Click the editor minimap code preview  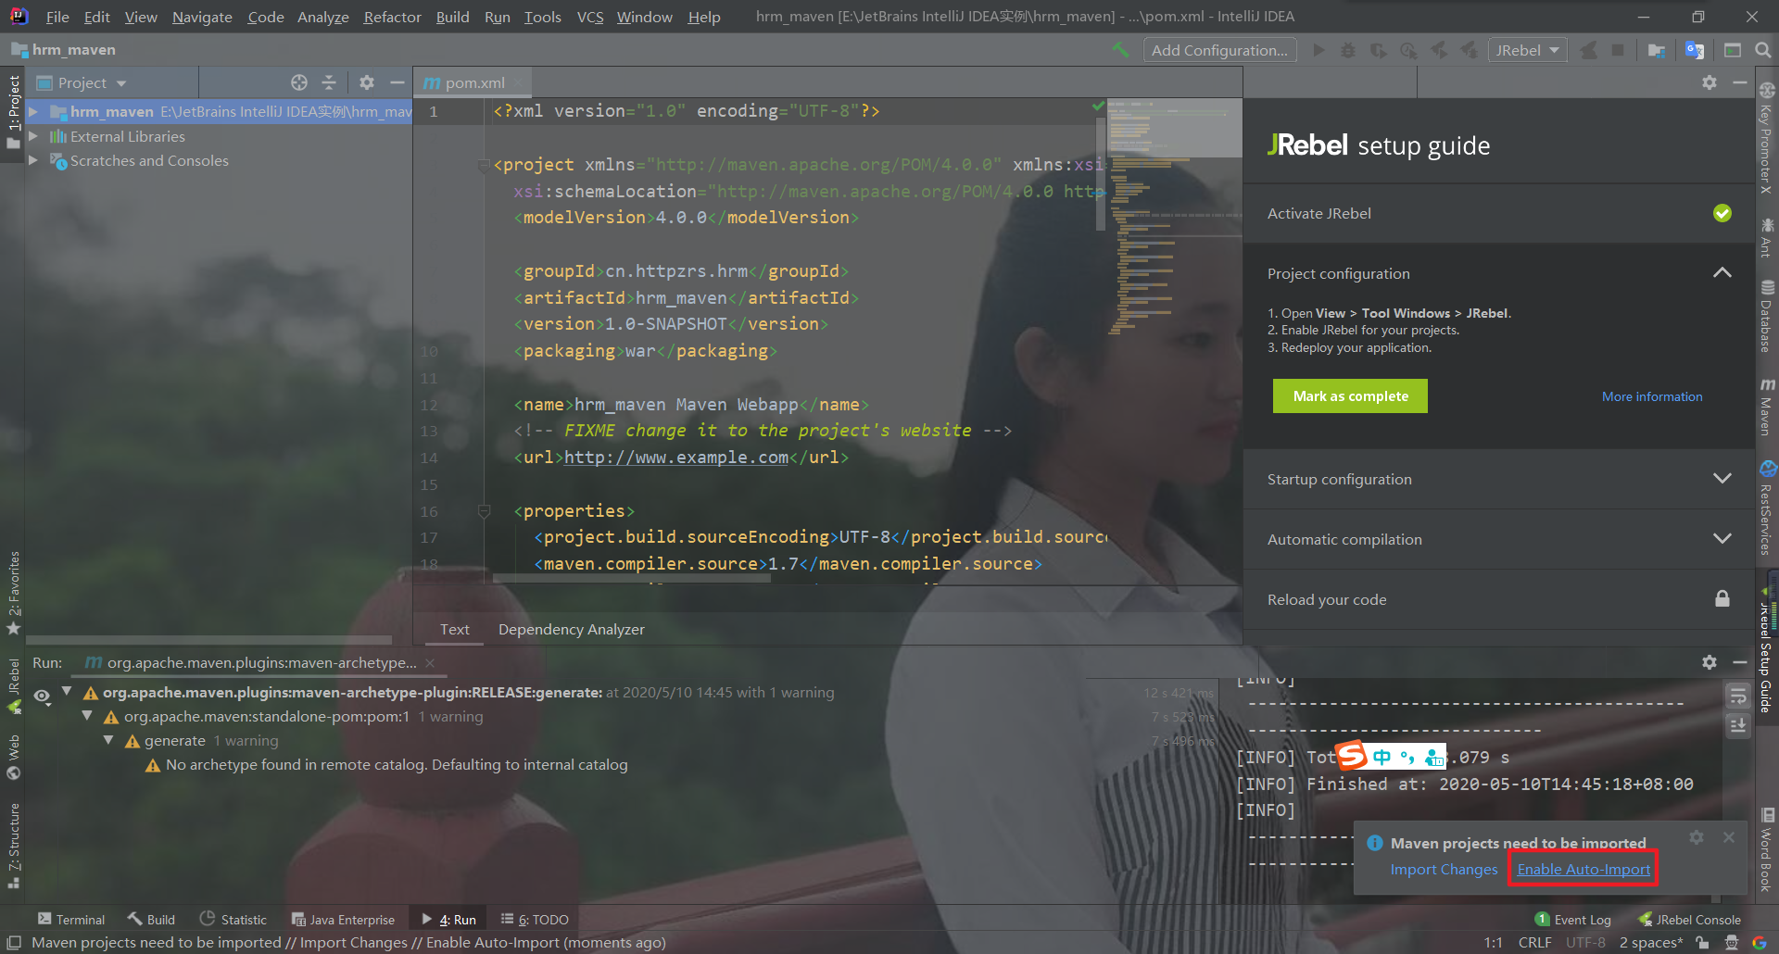click(1175, 218)
